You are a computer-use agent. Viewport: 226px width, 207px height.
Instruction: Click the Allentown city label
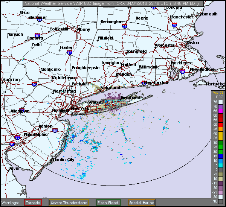coord(20,111)
